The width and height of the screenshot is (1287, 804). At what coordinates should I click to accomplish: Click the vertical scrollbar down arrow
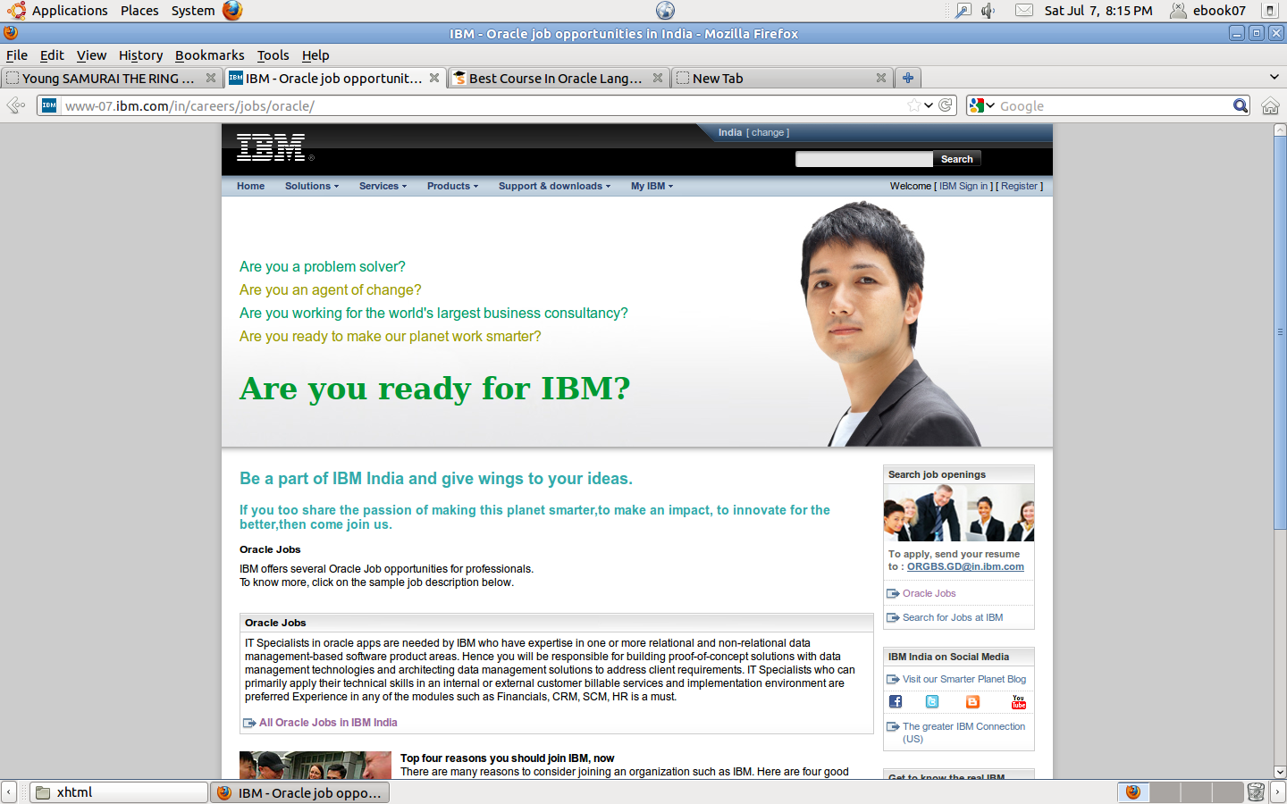1280,772
